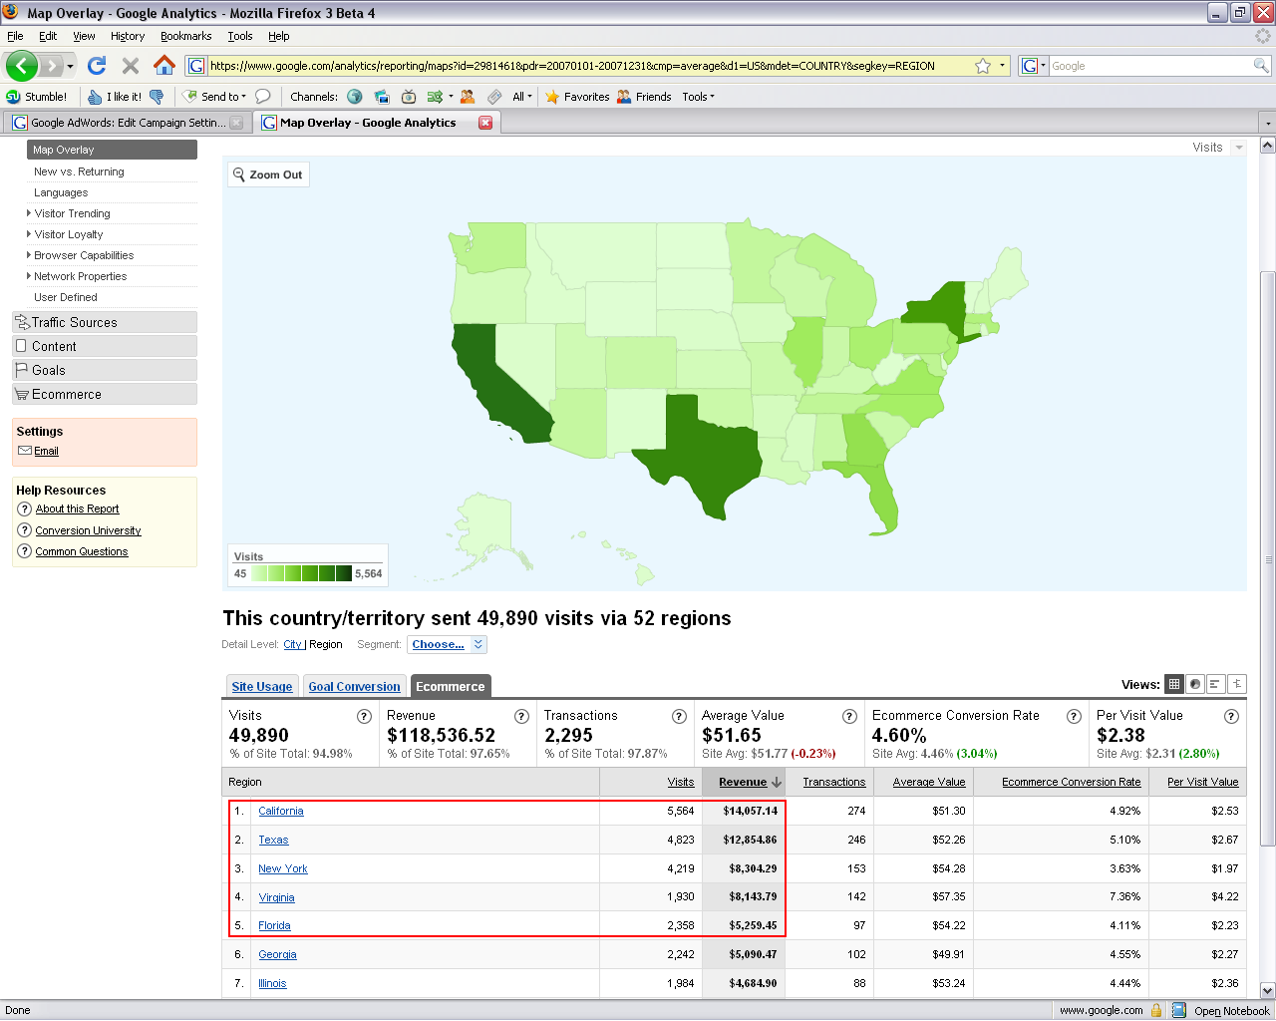Click the speech bubble reviews icon

point(263,97)
